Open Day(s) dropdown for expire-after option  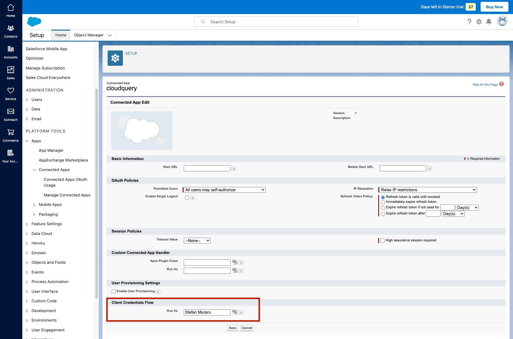[453, 214]
